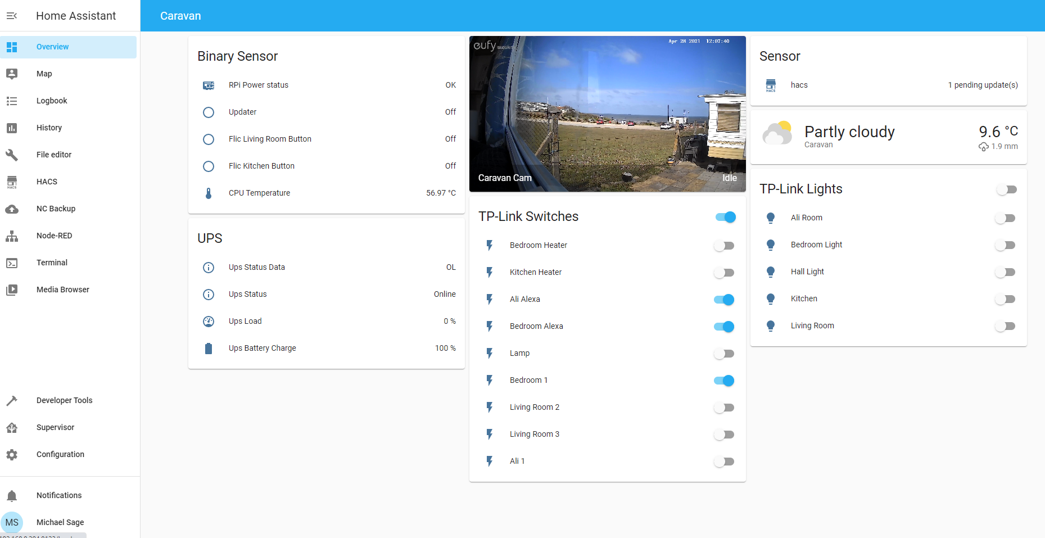The height and width of the screenshot is (538, 1045).
Task: Open the Map sidebar icon
Action: coord(12,74)
